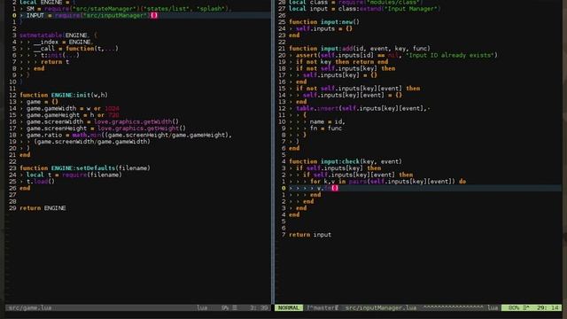567x319 pixels.
Task: Click lua filetype label in right status line
Action: click(x=493, y=307)
